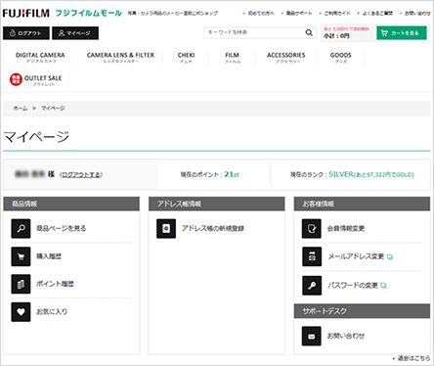
Task: Click the ホーム breadcrumb link
Action: point(21,109)
